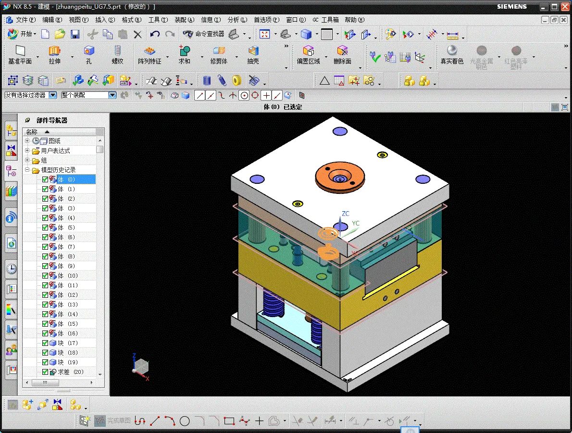572x433 pixels.
Task: Uncheck the 体 (0) feature checkbox
Action: [x=45, y=179]
